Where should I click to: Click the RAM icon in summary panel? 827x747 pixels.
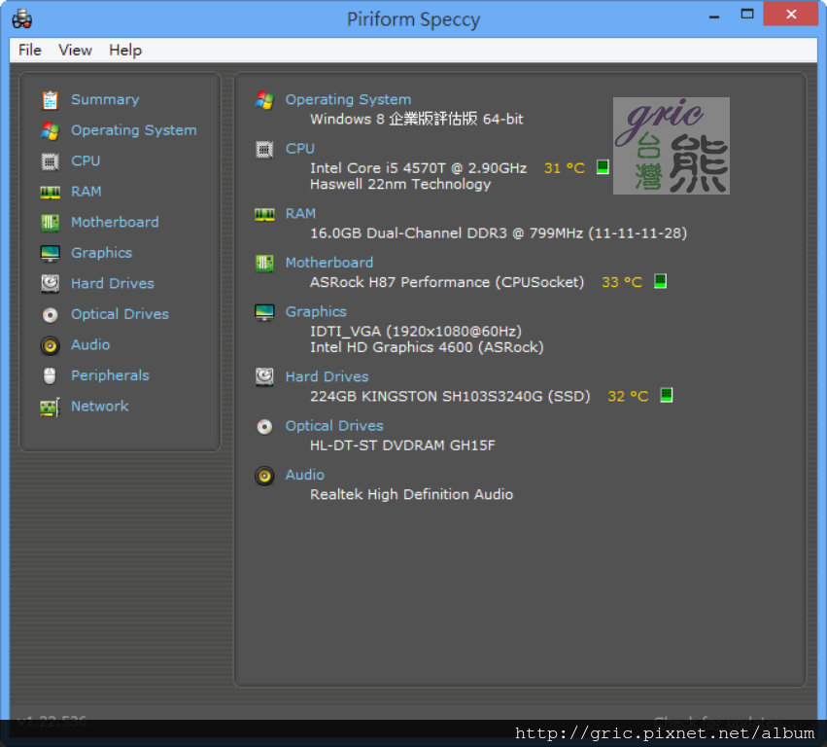[264, 214]
